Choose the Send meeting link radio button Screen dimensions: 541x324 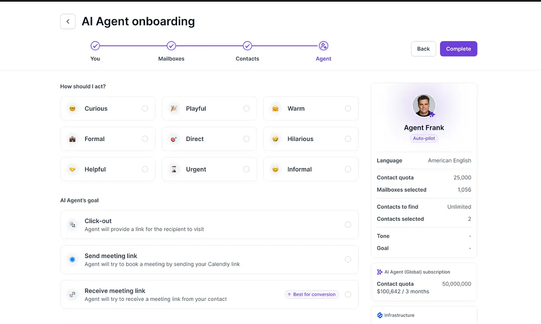pyautogui.click(x=348, y=259)
